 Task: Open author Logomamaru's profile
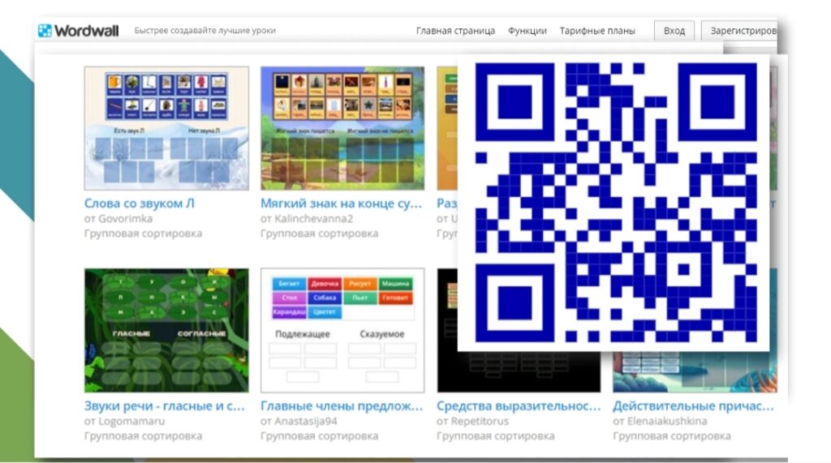[131, 421]
